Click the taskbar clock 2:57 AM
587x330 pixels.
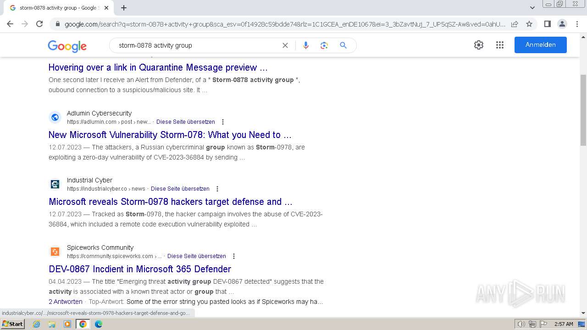tap(564, 324)
